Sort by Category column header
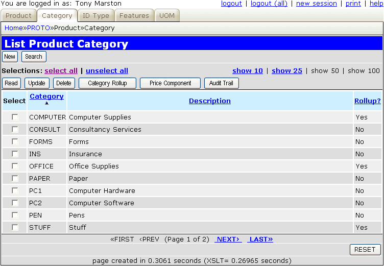The width and height of the screenshot is (384, 266). [46, 96]
